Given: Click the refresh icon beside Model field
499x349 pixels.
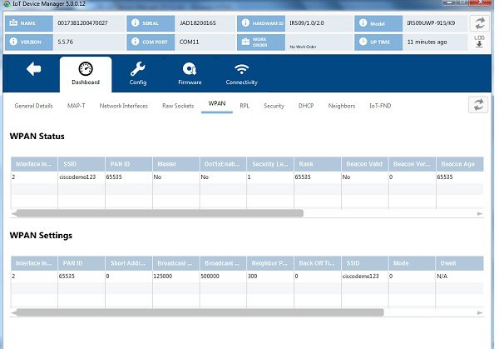Looking at the screenshot, I should (480, 23).
